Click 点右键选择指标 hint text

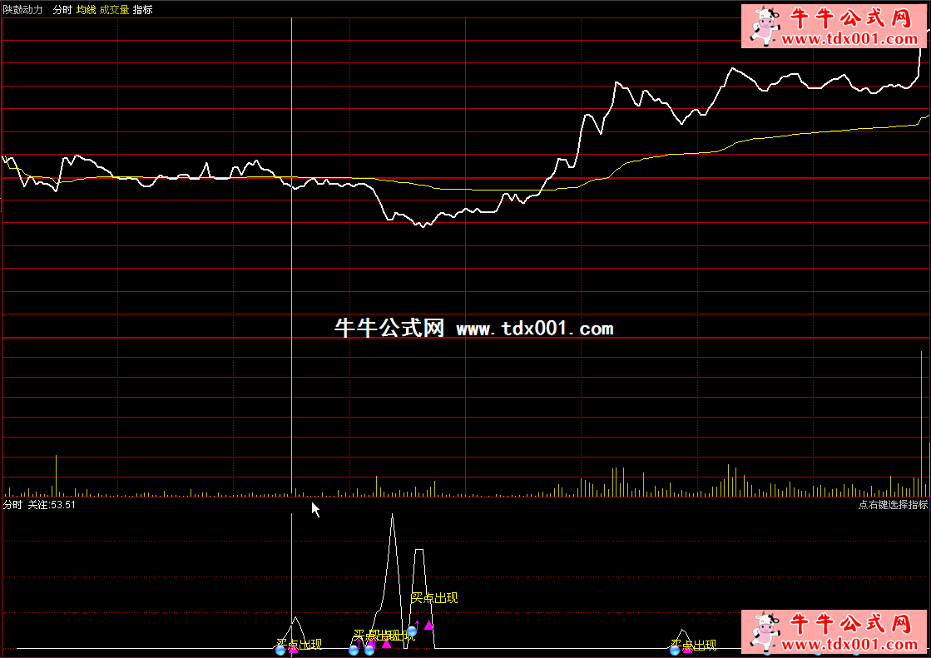893,505
